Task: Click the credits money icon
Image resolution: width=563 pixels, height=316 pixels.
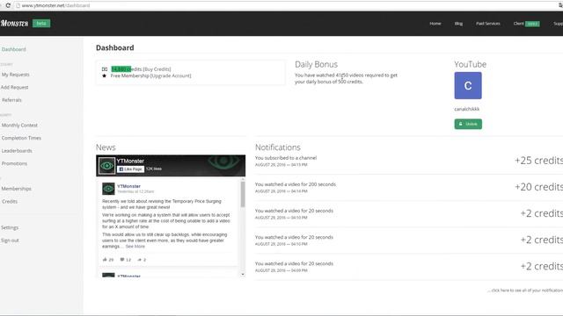Action: [105, 69]
